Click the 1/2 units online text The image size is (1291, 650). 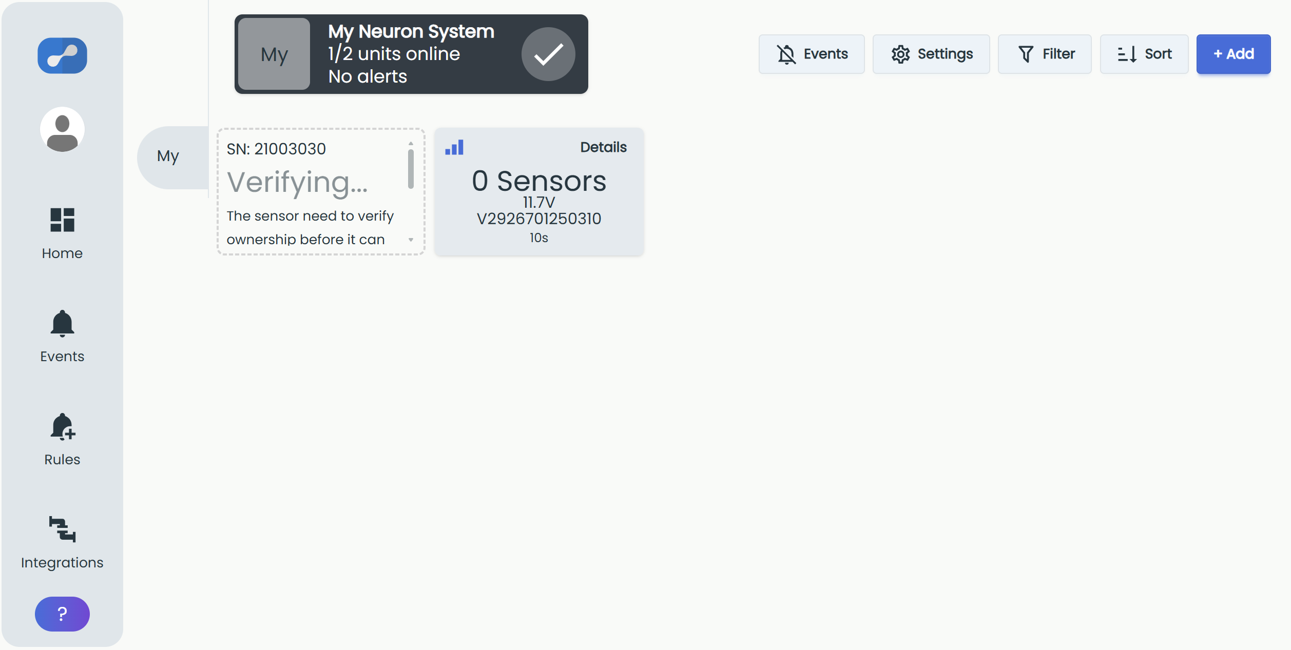394,54
